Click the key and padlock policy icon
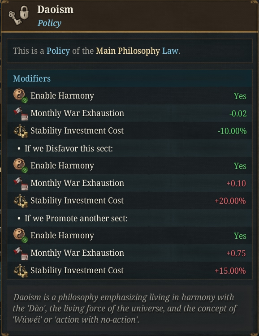 [x=19, y=15]
